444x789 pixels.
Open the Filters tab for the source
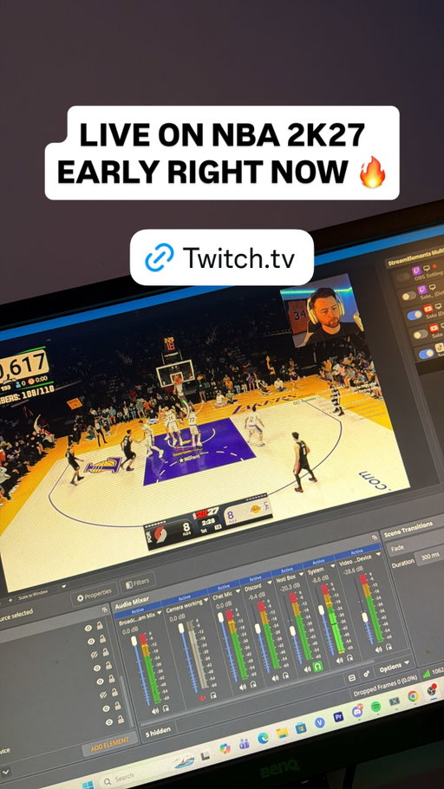pos(137,583)
